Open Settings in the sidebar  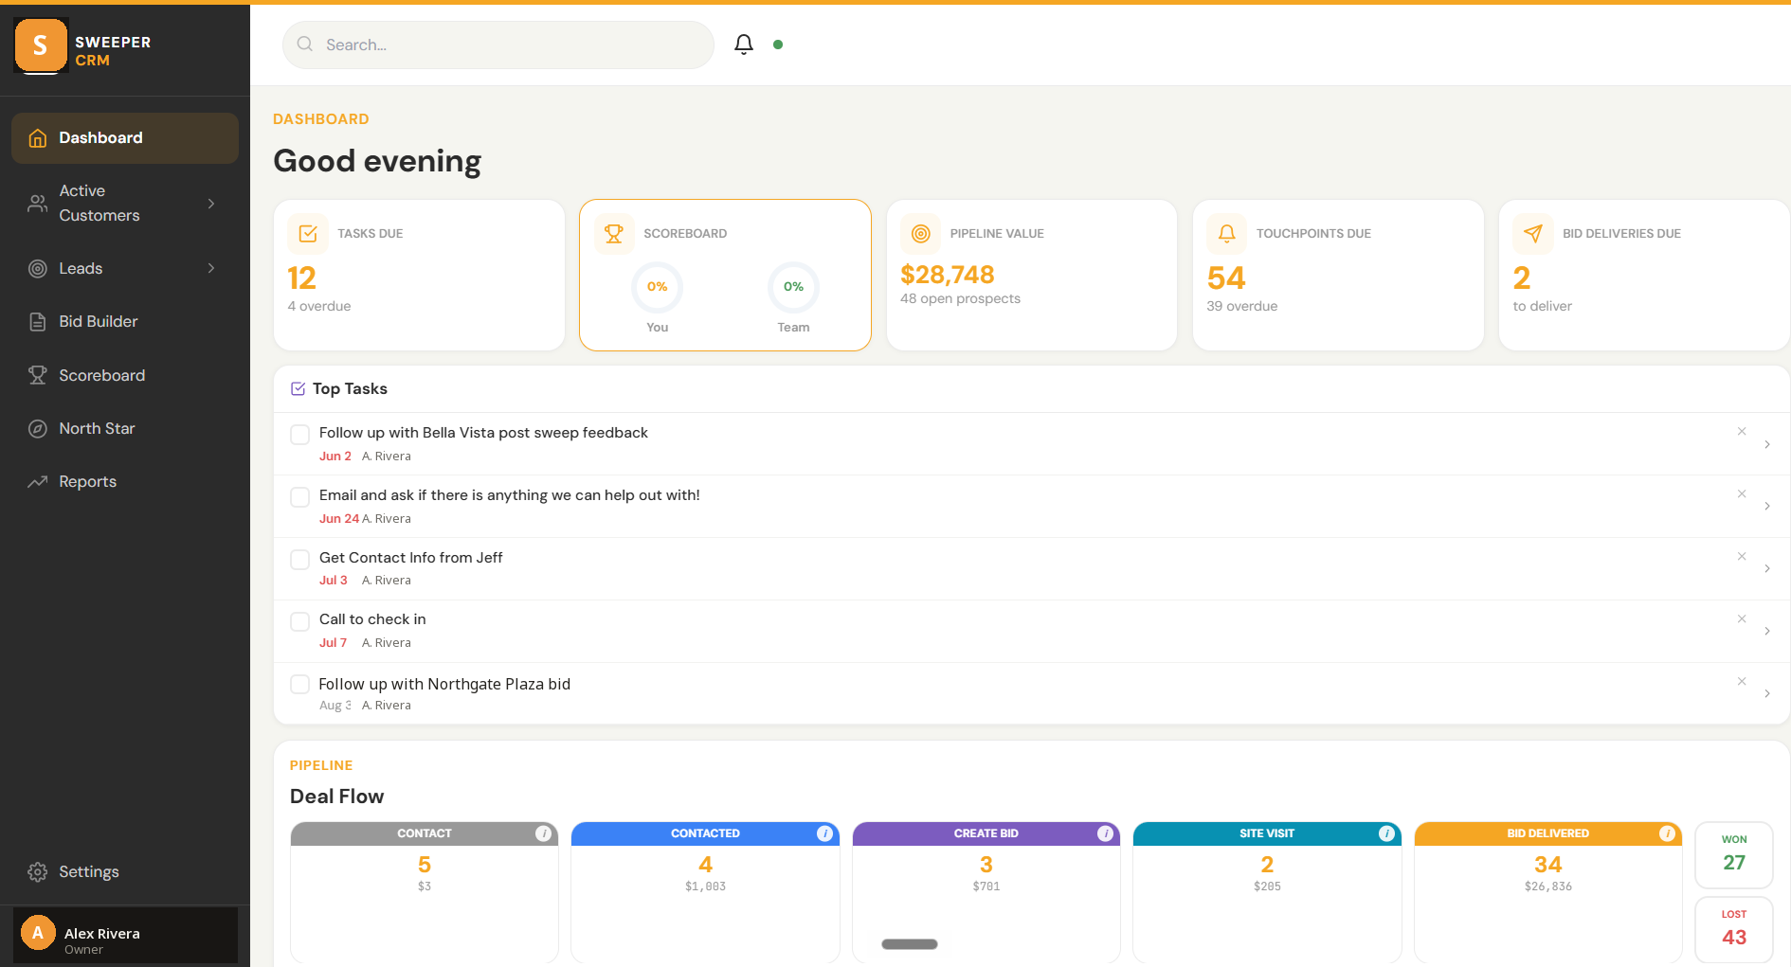125,872
